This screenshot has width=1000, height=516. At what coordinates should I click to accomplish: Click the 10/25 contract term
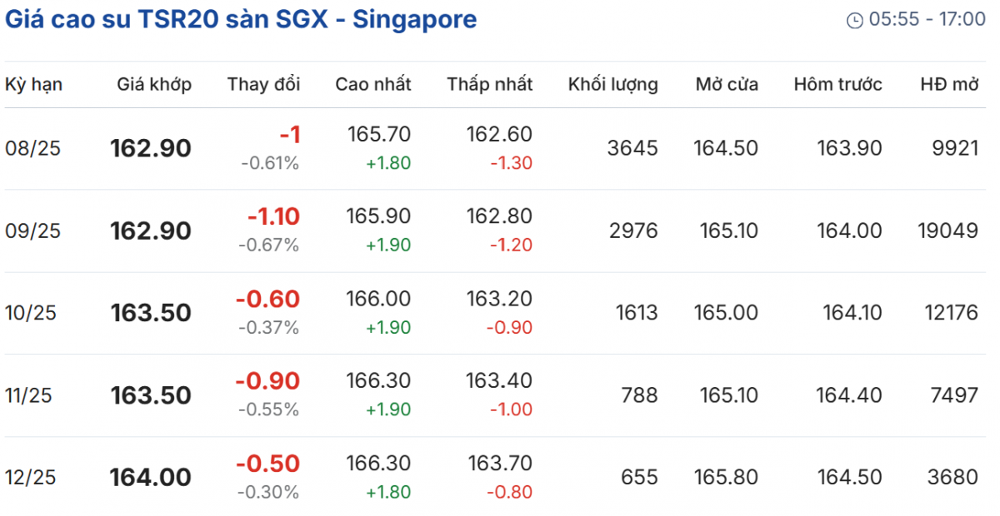[33, 313]
